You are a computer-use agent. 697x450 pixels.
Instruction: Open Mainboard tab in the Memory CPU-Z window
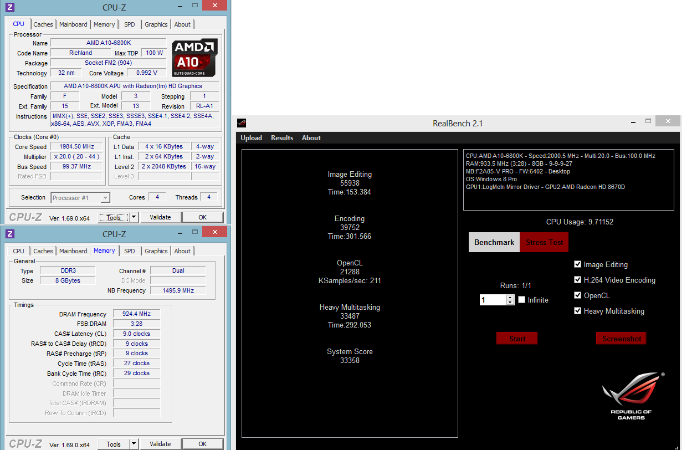73,251
